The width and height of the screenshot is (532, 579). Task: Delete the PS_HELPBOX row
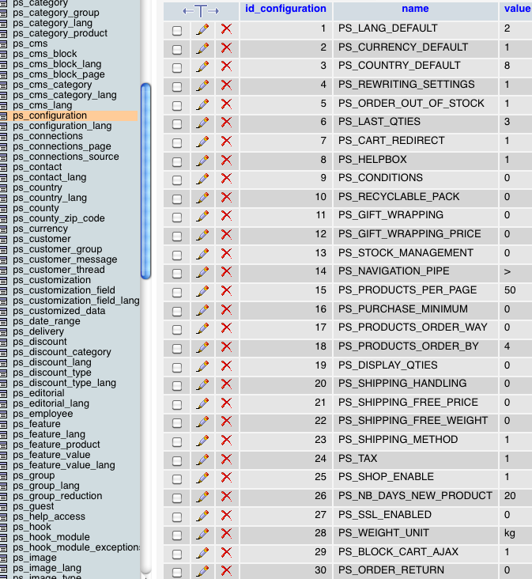[x=227, y=161]
